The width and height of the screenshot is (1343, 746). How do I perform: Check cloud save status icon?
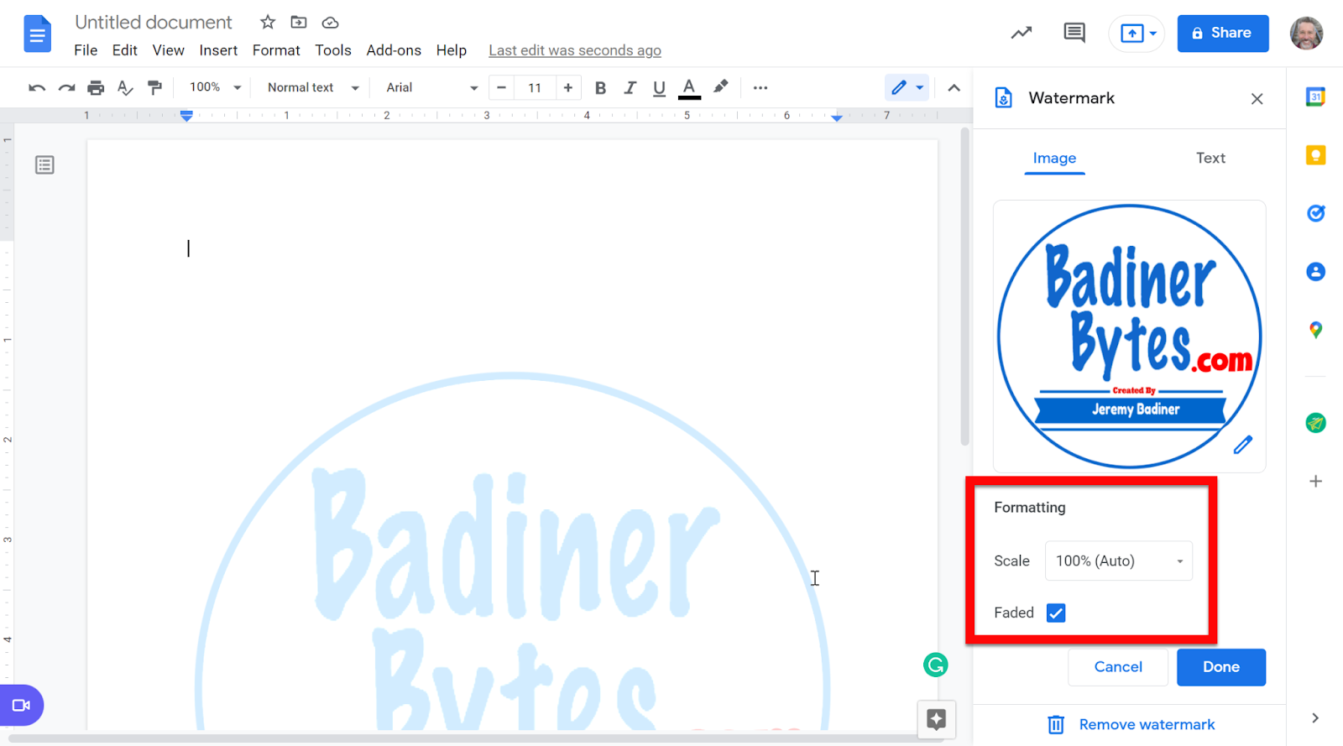330,23
